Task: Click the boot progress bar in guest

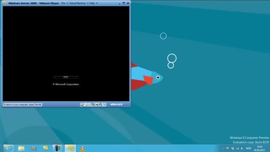Action: pos(66,77)
